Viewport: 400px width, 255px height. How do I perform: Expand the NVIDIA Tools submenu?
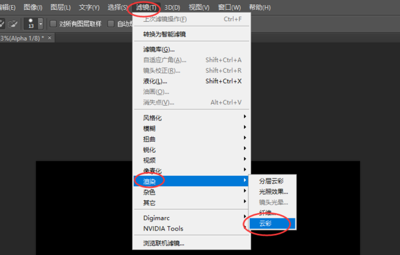192,229
